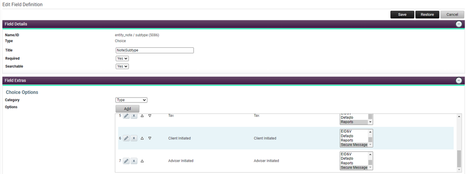Cancel editing the field definition
This screenshot has width=466, height=174.
(452, 15)
